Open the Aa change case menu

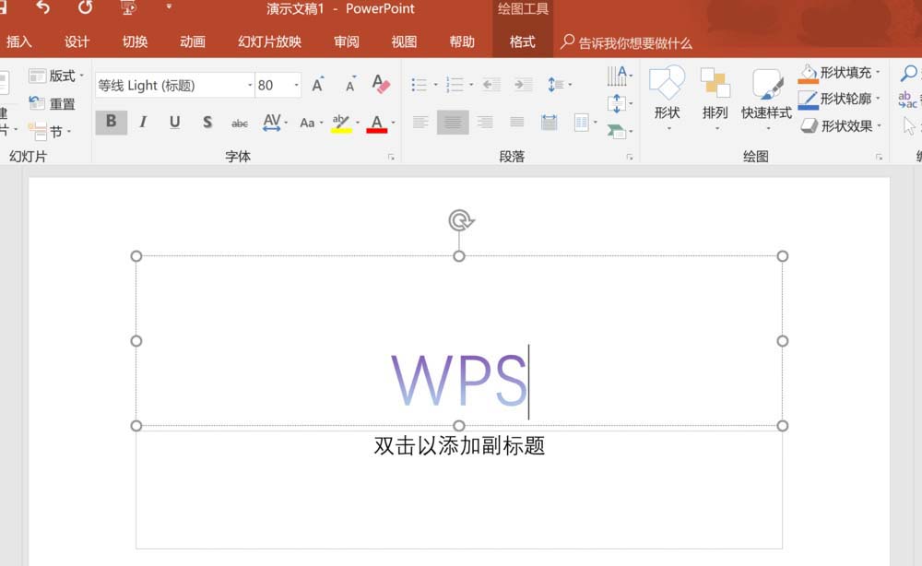tap(311, 123)
